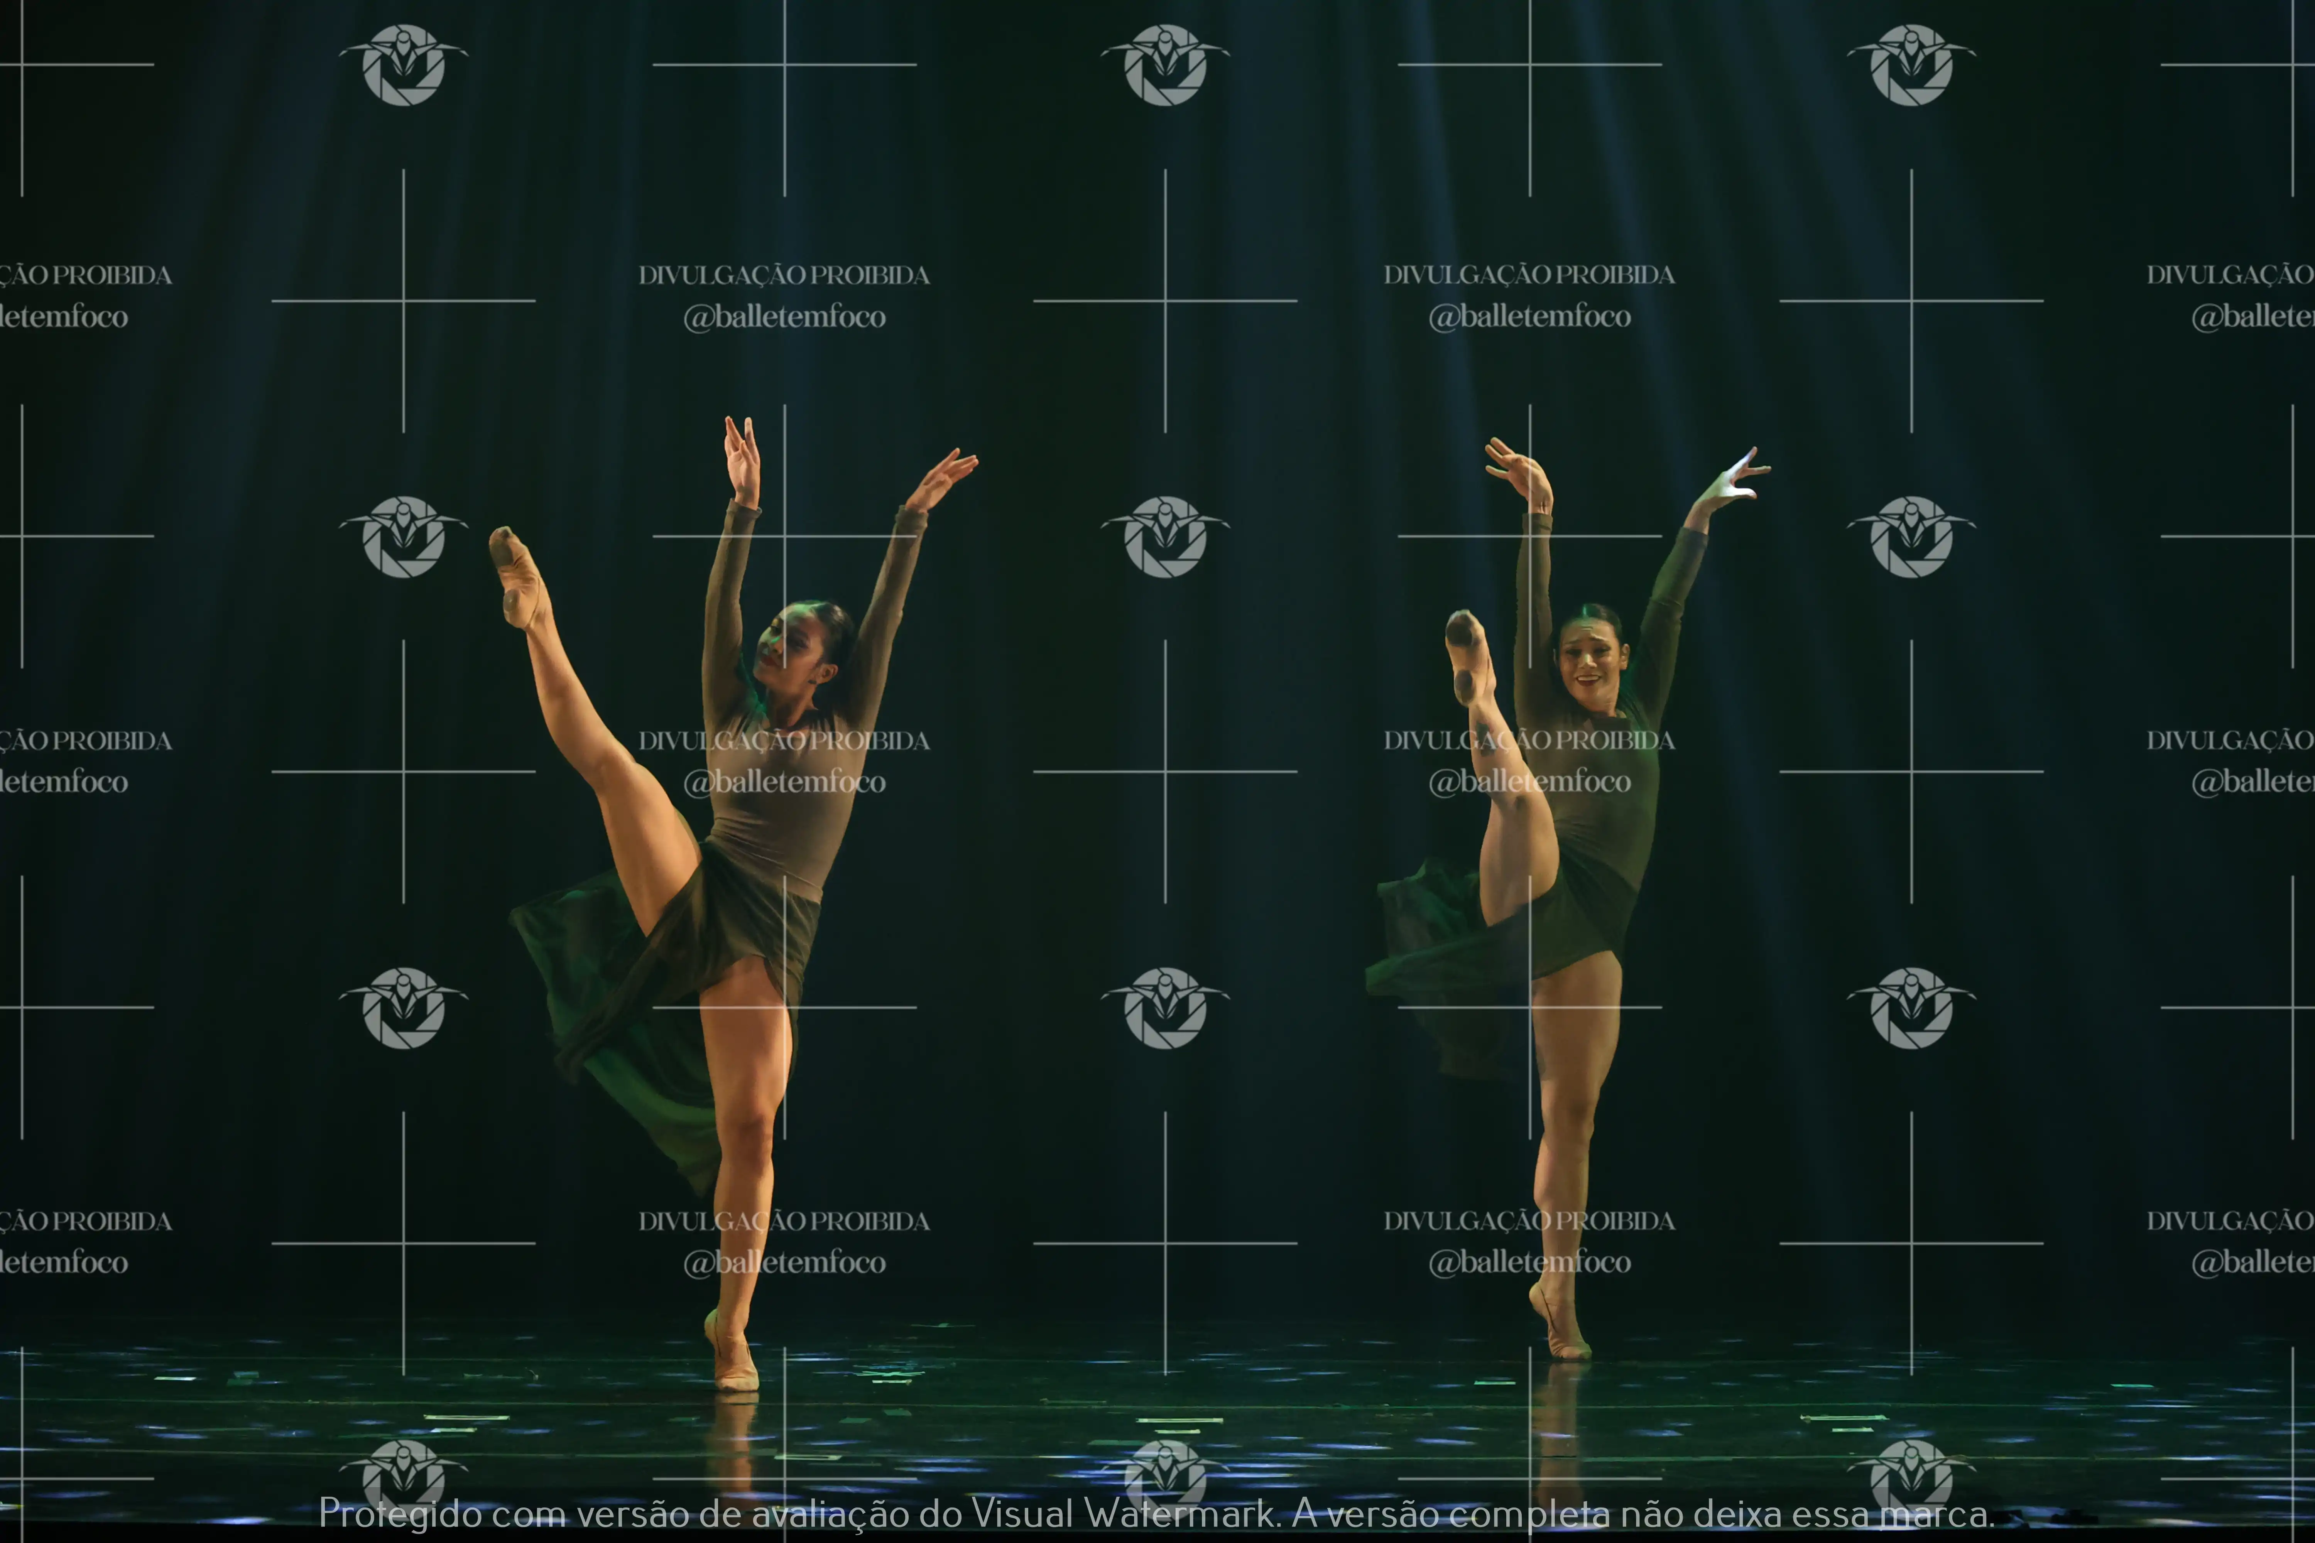
Task: Click the camera logo right of the second dancer's raised hand
Action: tap(1911, 537)
